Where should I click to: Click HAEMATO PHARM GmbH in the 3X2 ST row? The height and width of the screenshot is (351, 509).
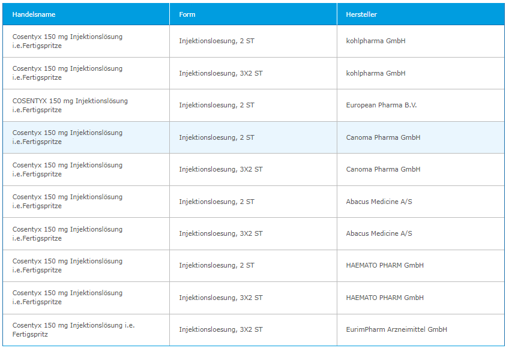point(385,298)
